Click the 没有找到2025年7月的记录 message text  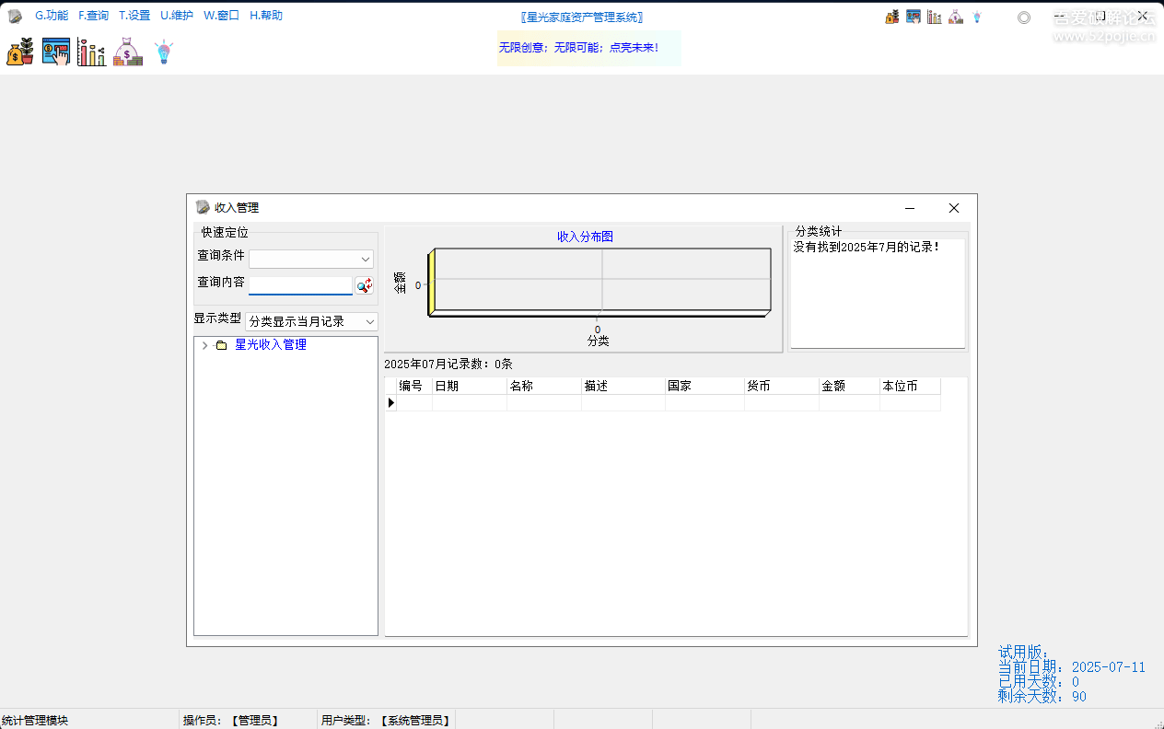866,247
